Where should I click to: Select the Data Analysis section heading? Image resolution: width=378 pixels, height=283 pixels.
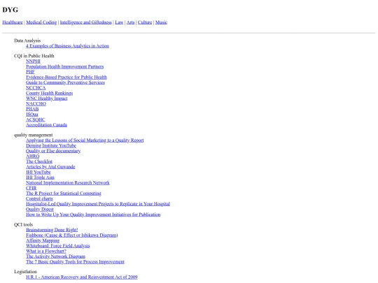27,41
